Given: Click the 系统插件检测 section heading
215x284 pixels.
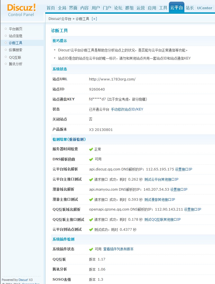Looking at the screenshot, I should [63, 239].
